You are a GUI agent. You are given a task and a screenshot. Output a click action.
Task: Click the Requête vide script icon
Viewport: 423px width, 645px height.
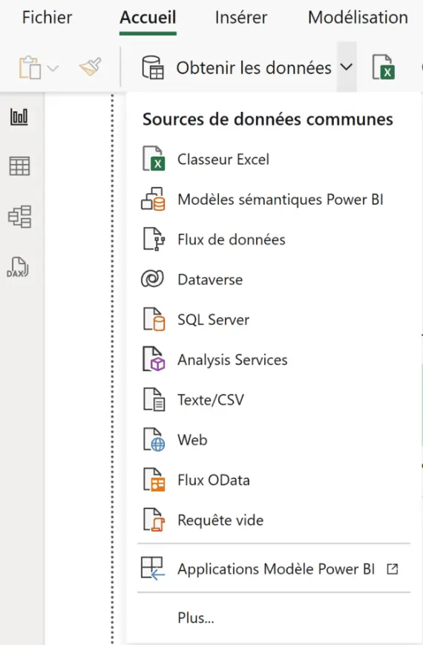(154, 520)
